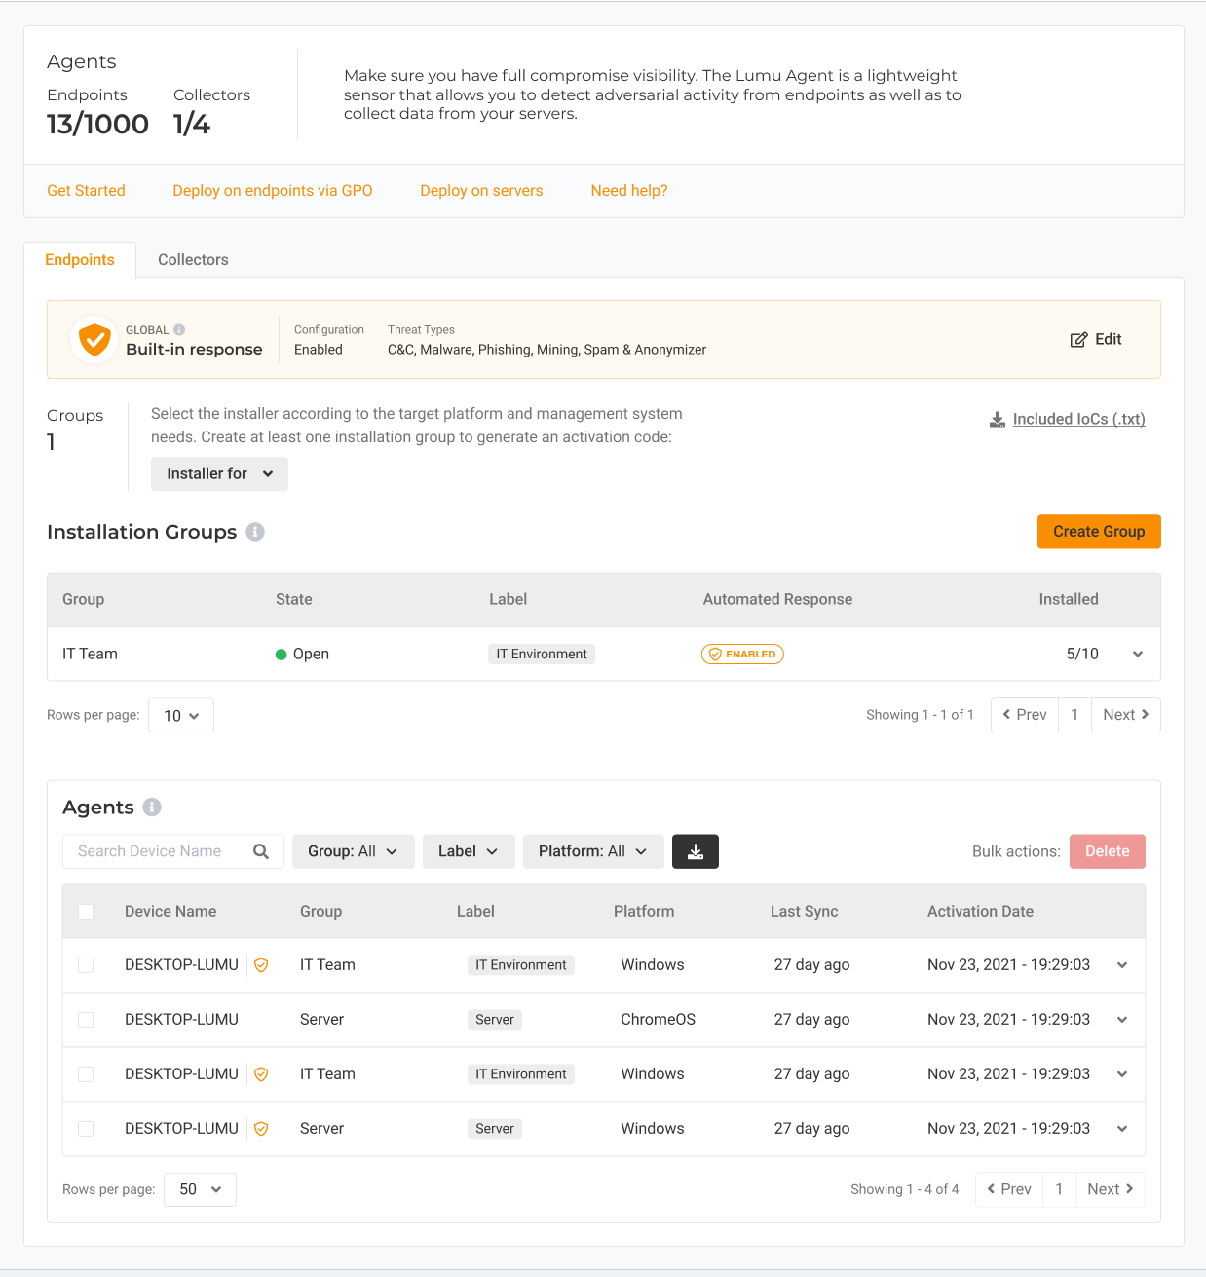Click the info icon next to GLOBAL

point(179,330)
